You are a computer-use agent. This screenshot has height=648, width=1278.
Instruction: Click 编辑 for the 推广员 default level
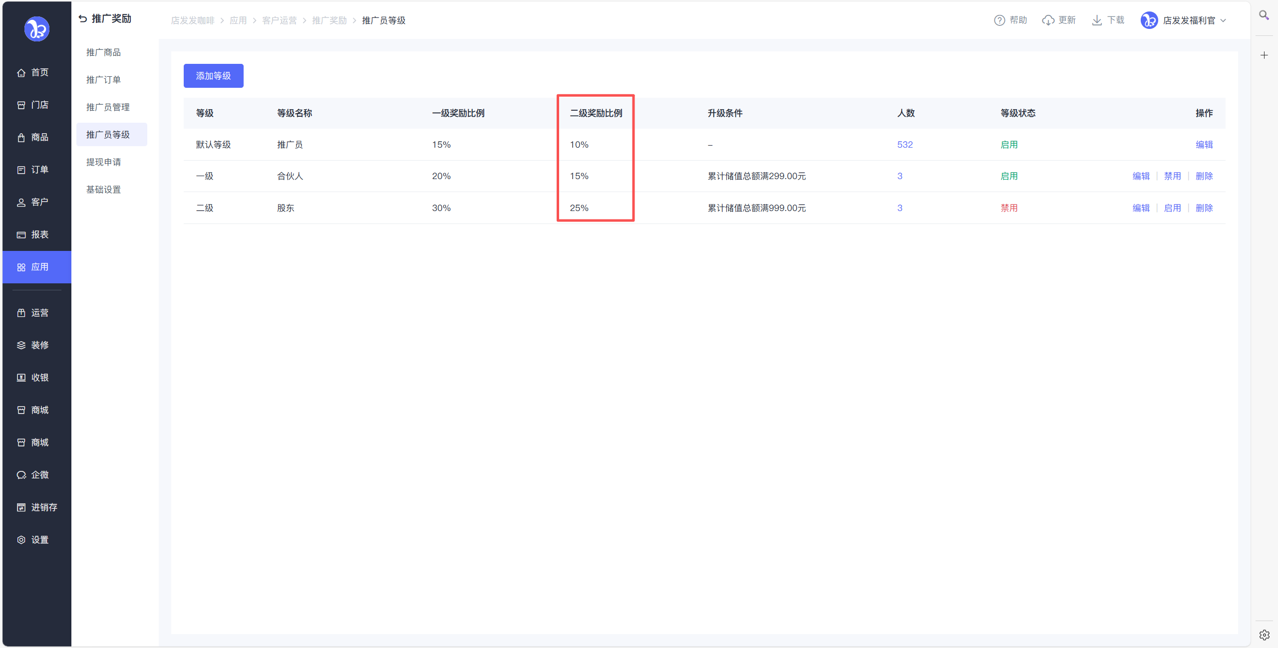coord(1204,145)
